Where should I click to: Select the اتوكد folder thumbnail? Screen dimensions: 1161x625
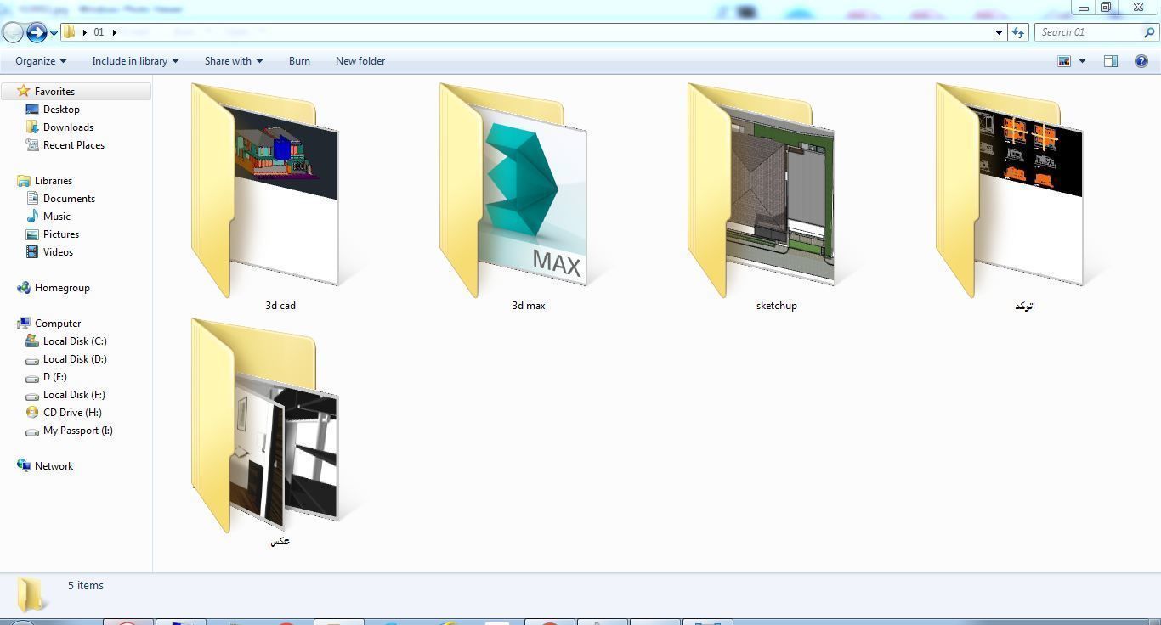point(1010,190)
